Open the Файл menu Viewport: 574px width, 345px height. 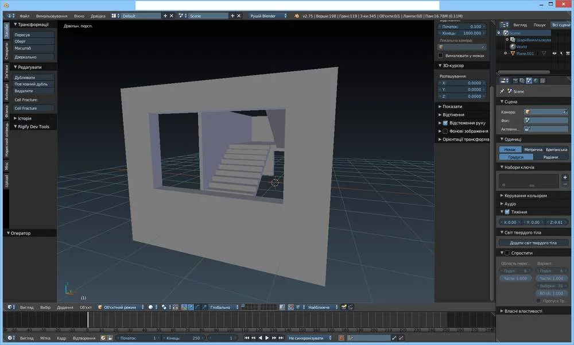click(24, 16)
